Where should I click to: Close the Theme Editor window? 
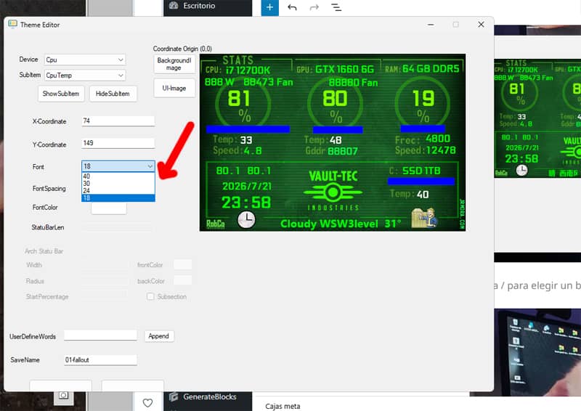[481, 25]
